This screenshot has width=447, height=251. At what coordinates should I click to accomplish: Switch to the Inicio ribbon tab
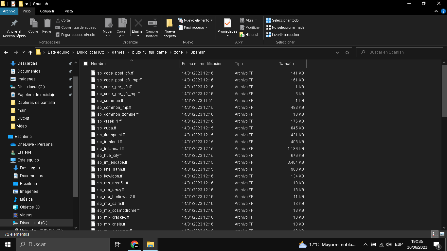(27, 11)
